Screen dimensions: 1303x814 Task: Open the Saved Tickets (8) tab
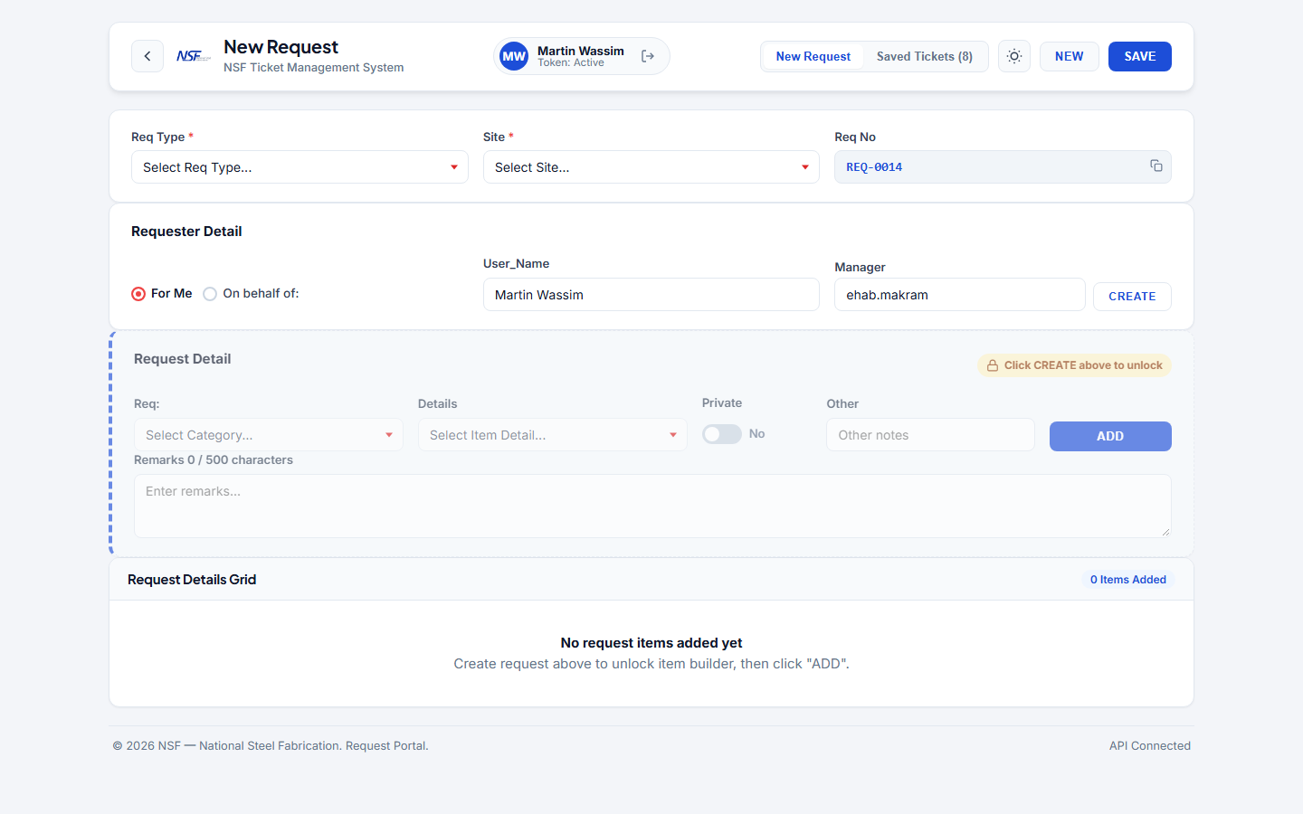point(925,56)
